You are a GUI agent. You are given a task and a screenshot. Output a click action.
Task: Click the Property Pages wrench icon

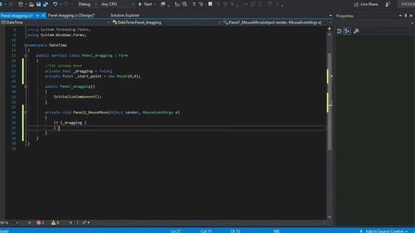(x=356, y=31)
